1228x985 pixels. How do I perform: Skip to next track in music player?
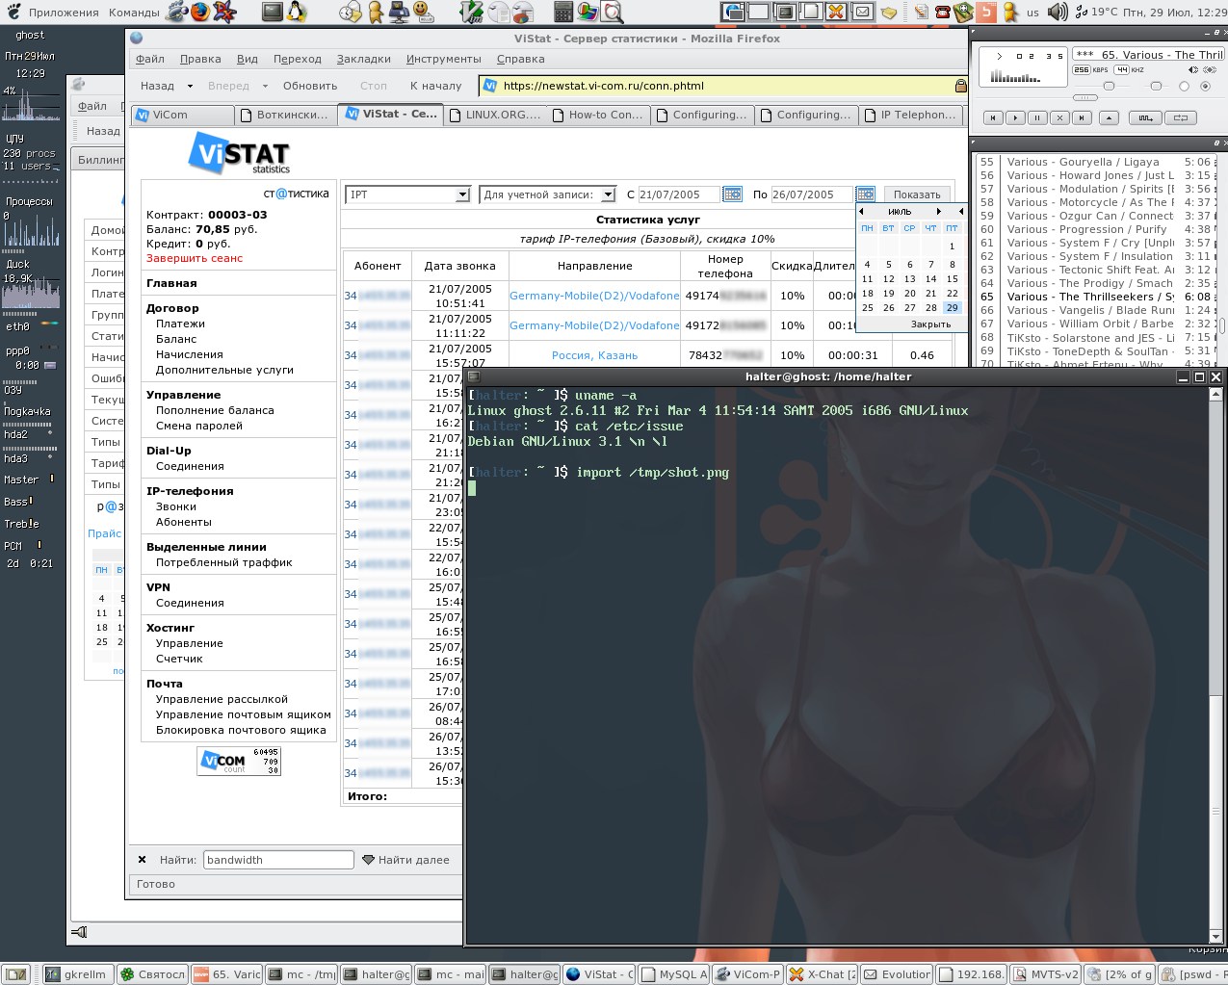1082,117
